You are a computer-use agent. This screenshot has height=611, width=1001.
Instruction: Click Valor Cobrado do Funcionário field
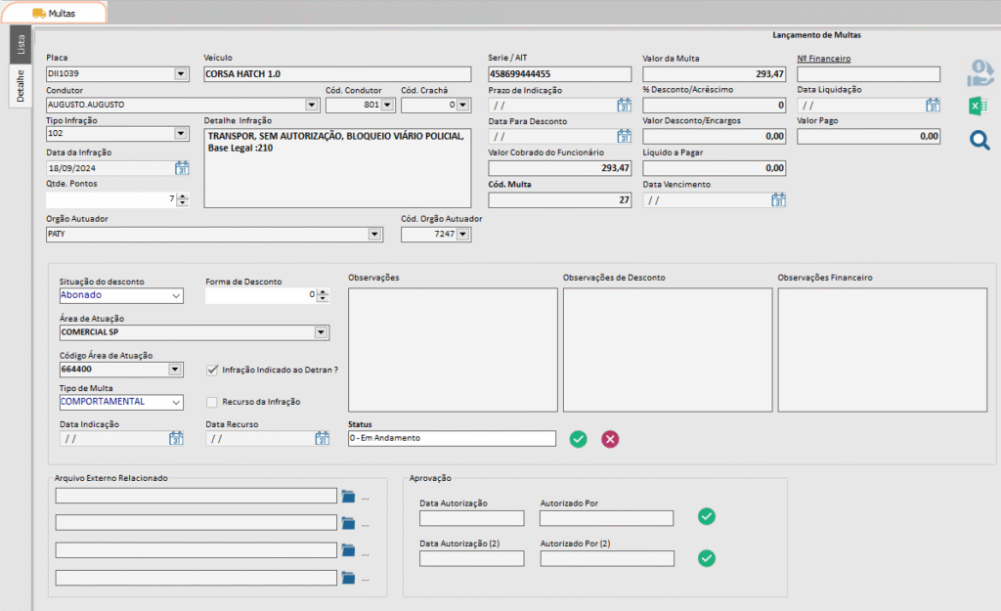click(560, 168)
